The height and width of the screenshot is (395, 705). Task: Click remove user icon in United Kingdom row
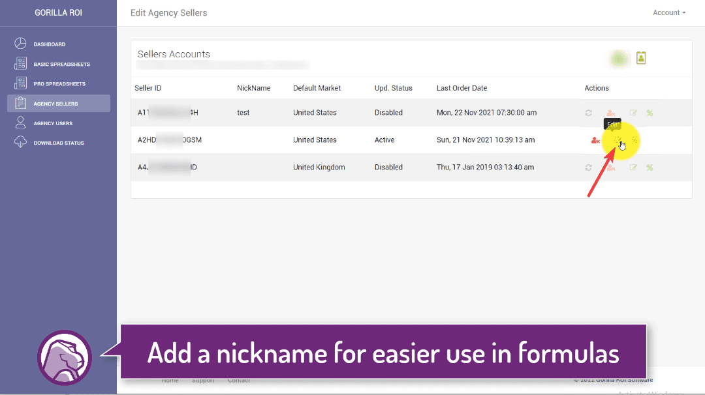pos(610,168)
